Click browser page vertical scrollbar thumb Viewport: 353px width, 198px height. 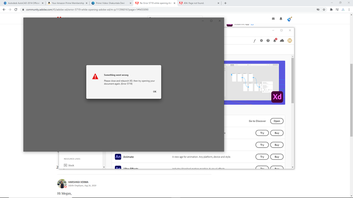[351, 100]
